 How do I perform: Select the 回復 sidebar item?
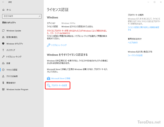tap(8, 63)
